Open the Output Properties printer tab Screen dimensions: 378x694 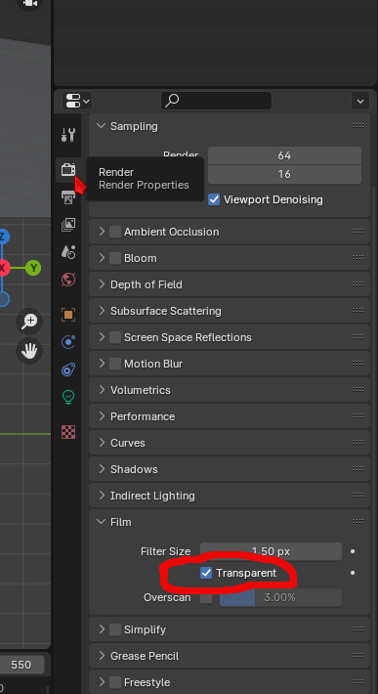68,196
